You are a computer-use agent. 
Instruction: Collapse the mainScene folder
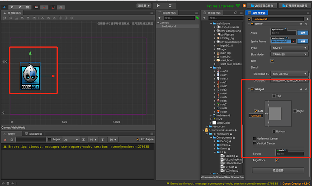click(x=211, y=23)
